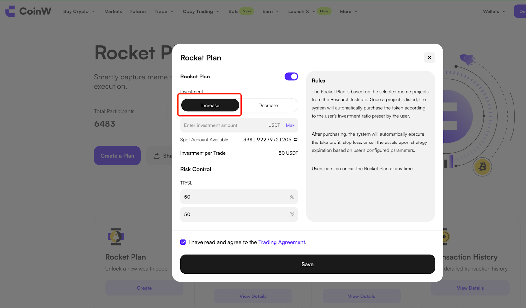Click the New badge beside Launch X
Image resolution: width=526 pixels, height=308 pixels.
click(x=324, y=11)
